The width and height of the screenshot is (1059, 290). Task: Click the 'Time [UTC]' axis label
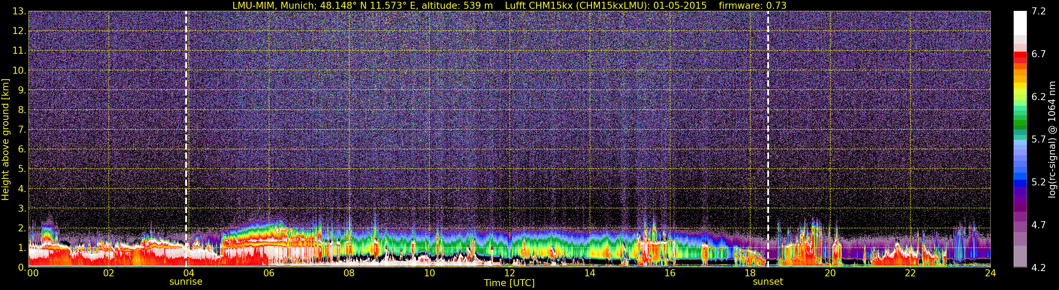(509, 283)
